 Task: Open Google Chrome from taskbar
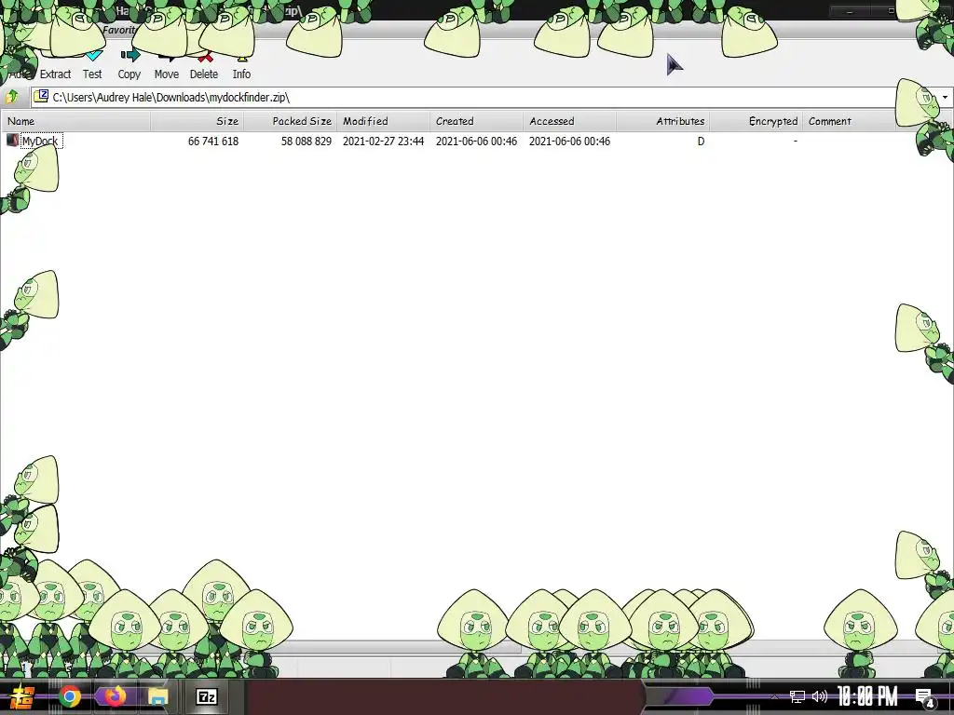(69, 696)
